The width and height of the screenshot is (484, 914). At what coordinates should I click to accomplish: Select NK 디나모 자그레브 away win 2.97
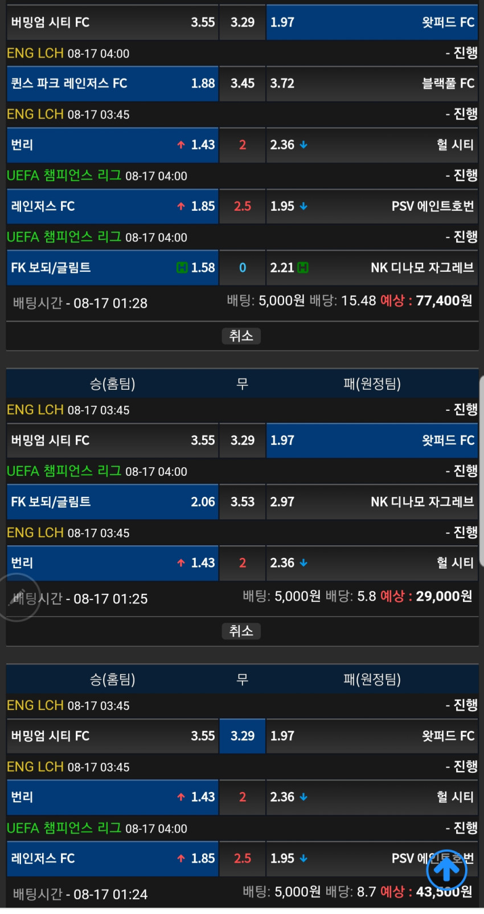coord(372,501)
